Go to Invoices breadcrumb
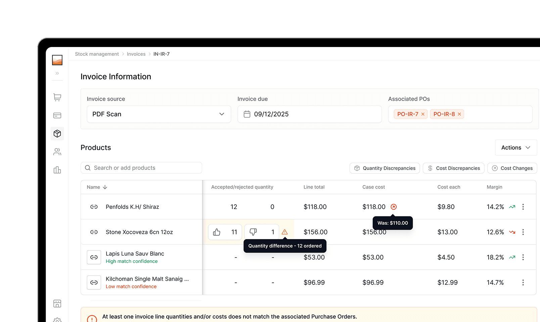Image resolution: width=540 pixels, height=322 pixels. (x=136, y=54)
